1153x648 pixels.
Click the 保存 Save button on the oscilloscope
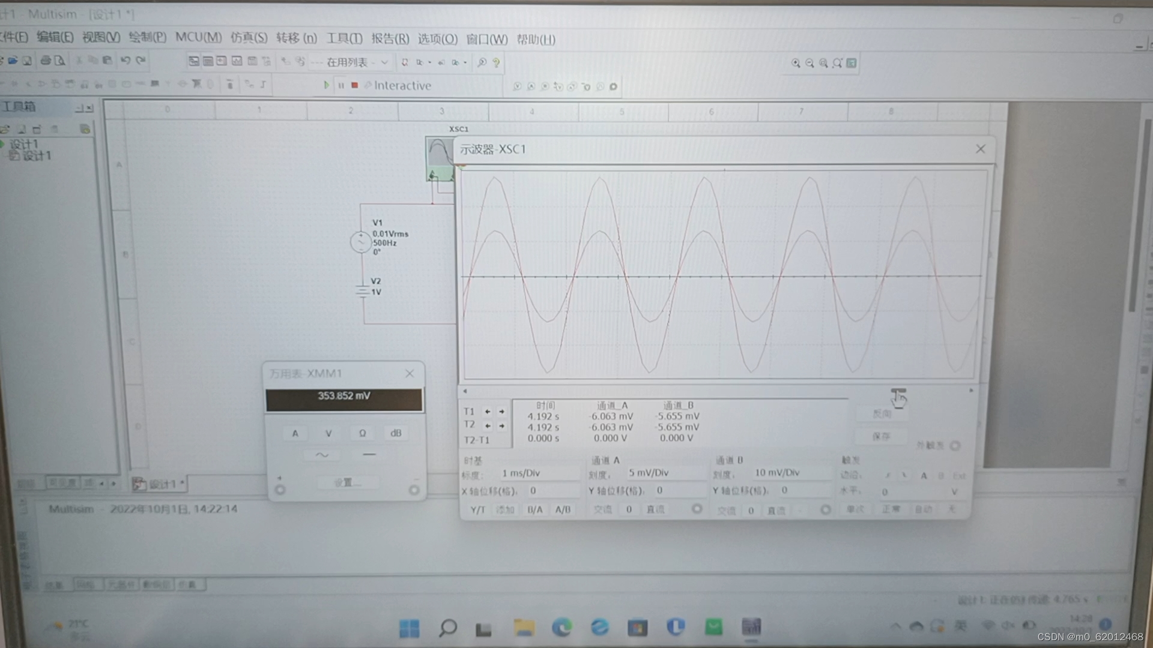click(x=881, y=436)
